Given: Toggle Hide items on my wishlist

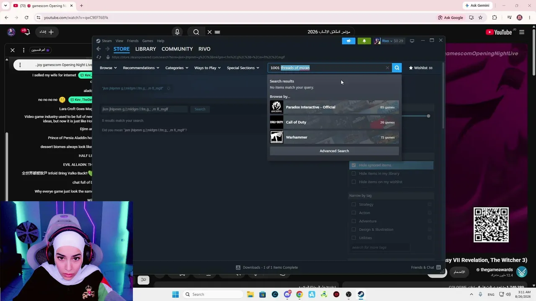Looking at the screenshot, I should pyautogui.click(x=354, y=182).
